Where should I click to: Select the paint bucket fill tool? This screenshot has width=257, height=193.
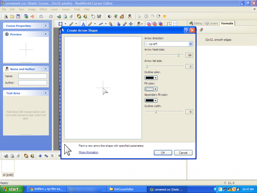click(x=111, y=24)
